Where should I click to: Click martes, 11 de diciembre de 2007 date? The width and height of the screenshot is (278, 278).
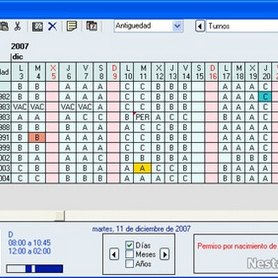[x=141, y=229]
